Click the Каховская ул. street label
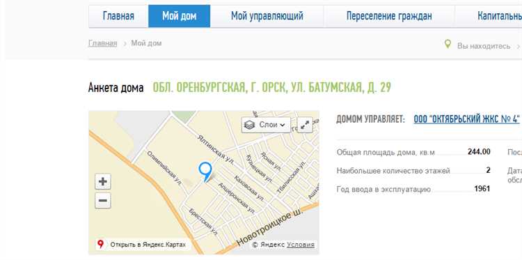This screenshot has width=522, height=260. [250, 188]
